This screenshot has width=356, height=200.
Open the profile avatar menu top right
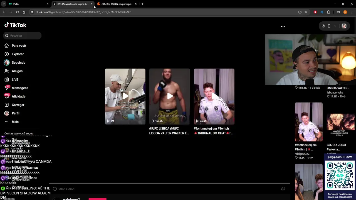point(344,26)
